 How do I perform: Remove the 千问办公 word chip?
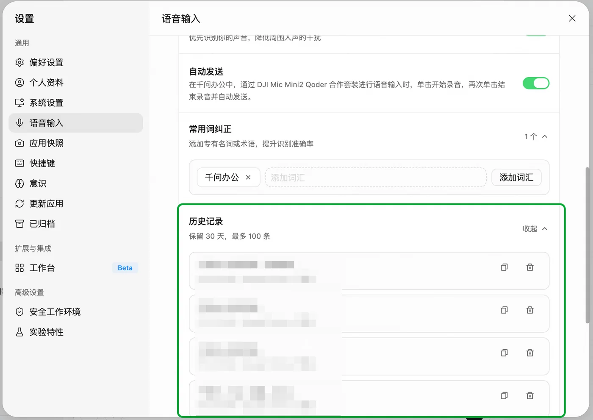[x=248, y=178]
